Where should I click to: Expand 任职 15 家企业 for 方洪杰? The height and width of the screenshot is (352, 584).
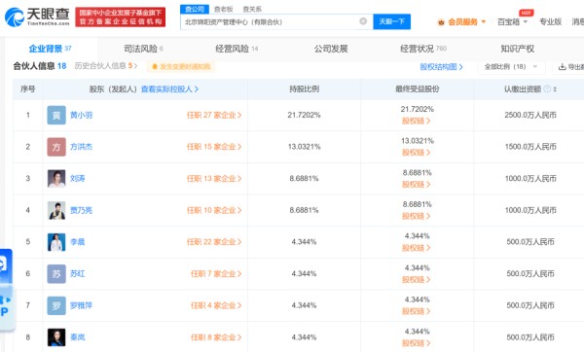pos(214,147)
